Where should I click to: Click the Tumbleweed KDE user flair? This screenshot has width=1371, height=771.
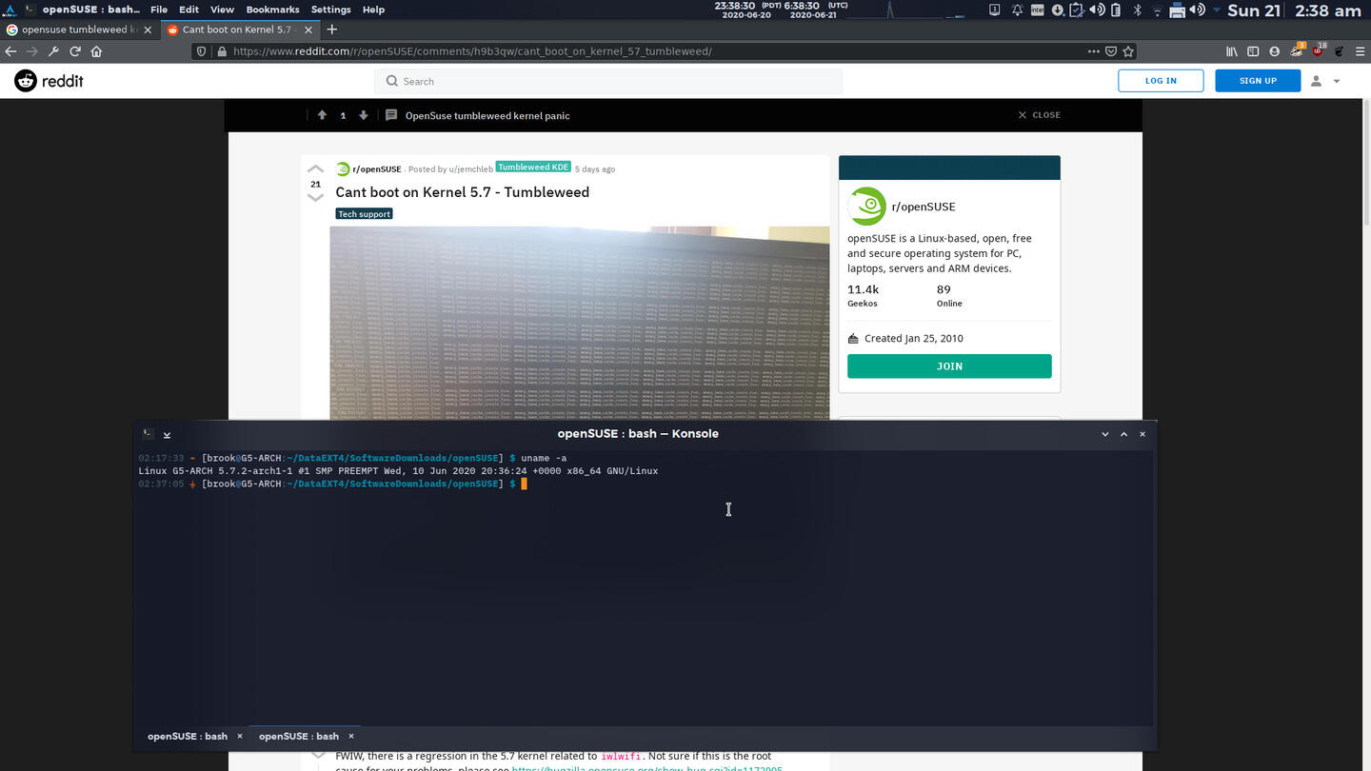click(533, 168)
